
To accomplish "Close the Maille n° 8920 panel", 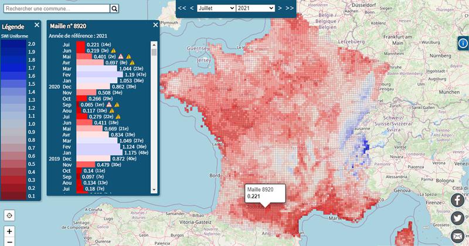I will click(155, 25).
